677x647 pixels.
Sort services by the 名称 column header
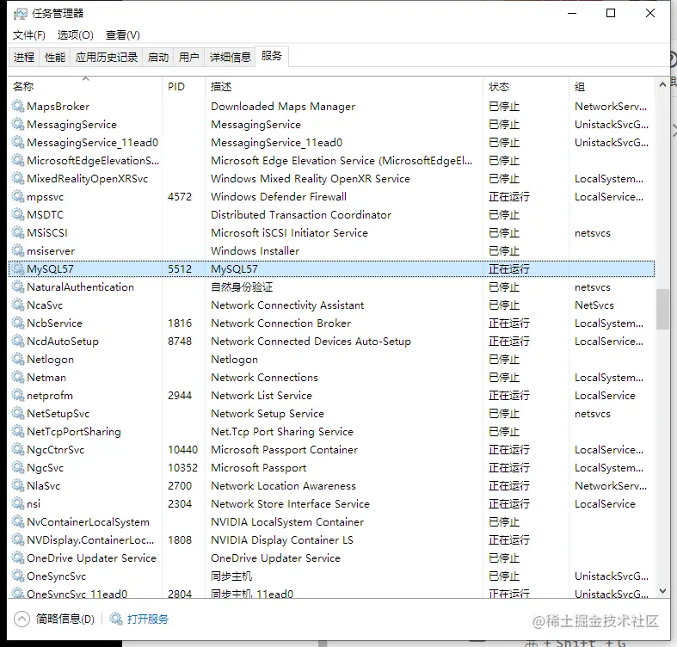pyautogui.click(x=85, y=86)
